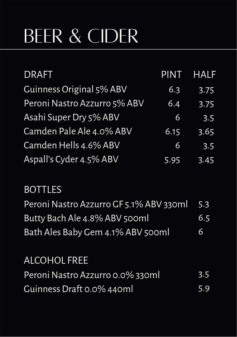237x337 pixels.
Task: Select Peroni Nastro Azzurro GF 330ml bottle
Action: (106, 204)
